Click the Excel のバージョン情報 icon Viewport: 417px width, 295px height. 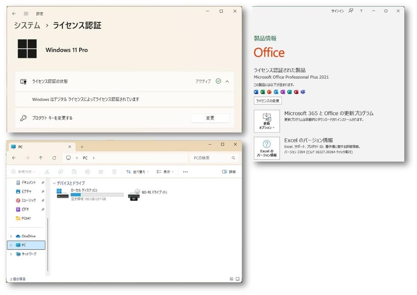coord(267,148)
